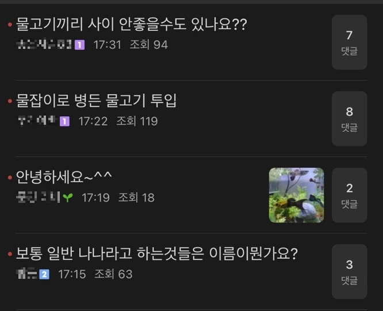
Task: Open the blurred author name at 17:19
Action: (38, 197)
